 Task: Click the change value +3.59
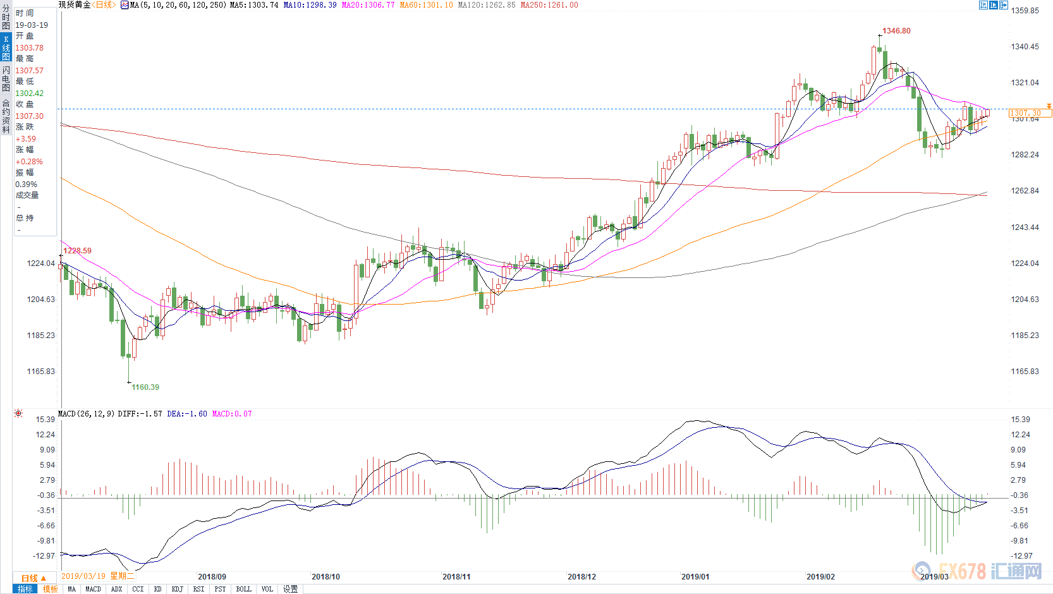pyautogui.click(x=26, y=139)
